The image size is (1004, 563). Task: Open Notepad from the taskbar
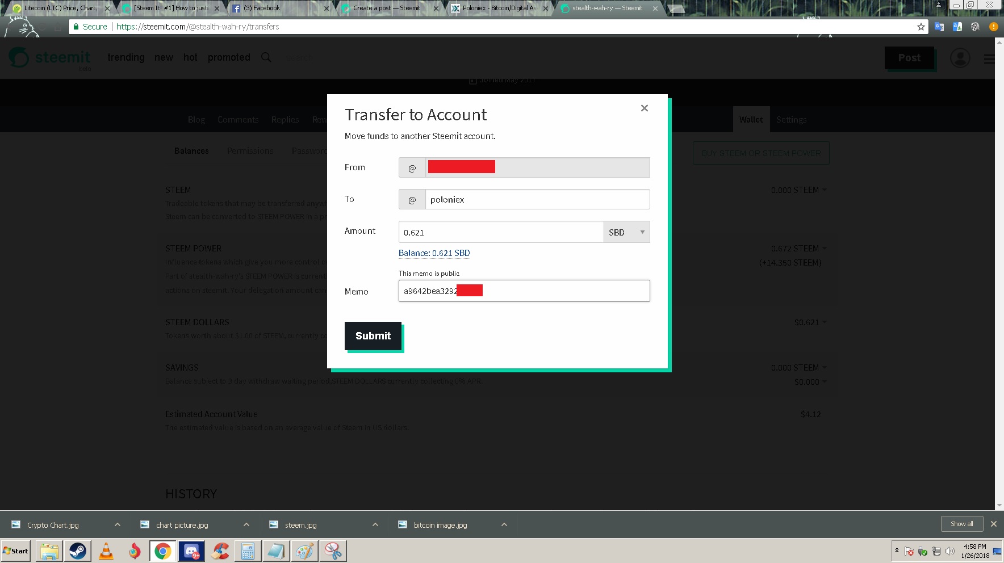tap(277, 551)
